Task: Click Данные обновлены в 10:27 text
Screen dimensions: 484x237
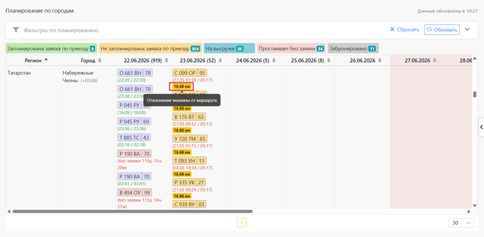Action: pyautogui.click(x=447, y=11)
